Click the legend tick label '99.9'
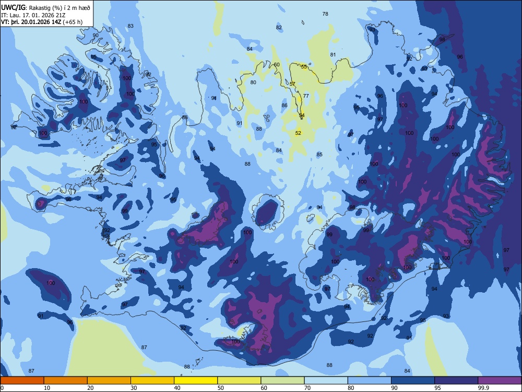The height and width of the screenshot is (392, 522). [483, 388]
